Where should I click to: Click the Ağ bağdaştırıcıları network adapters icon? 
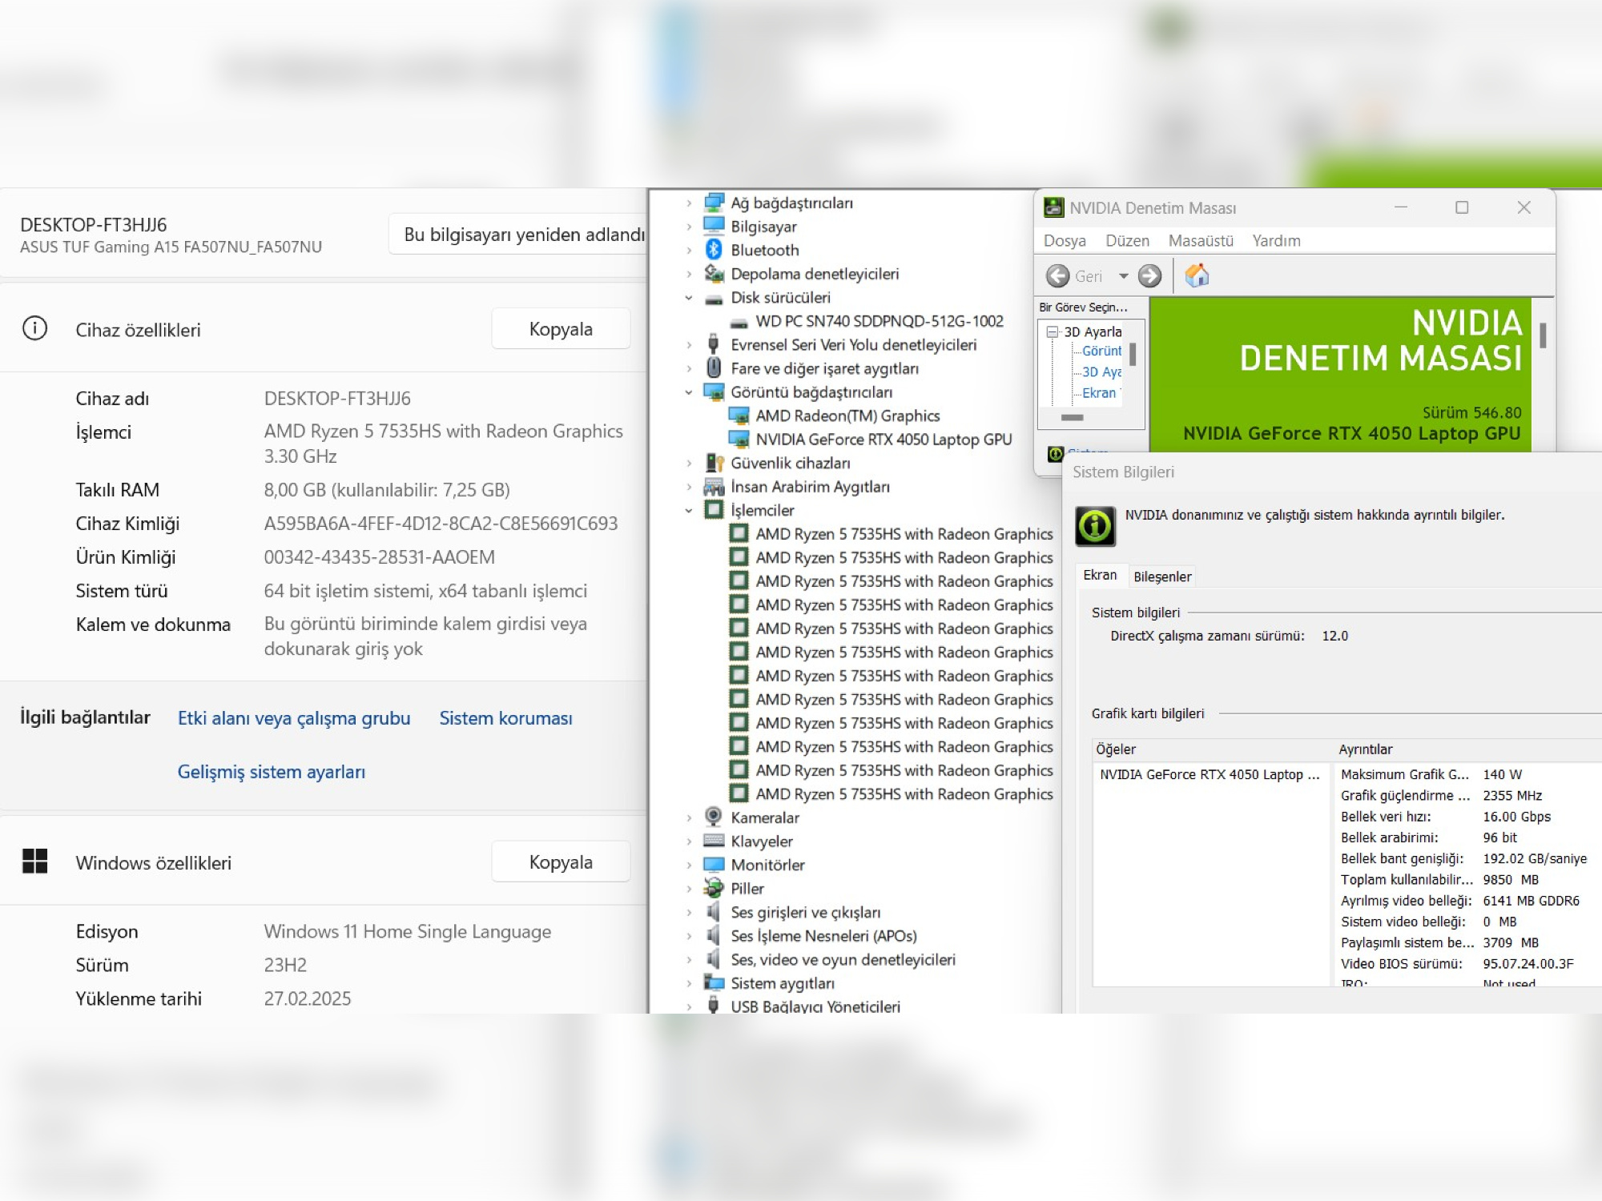point(714,203)
